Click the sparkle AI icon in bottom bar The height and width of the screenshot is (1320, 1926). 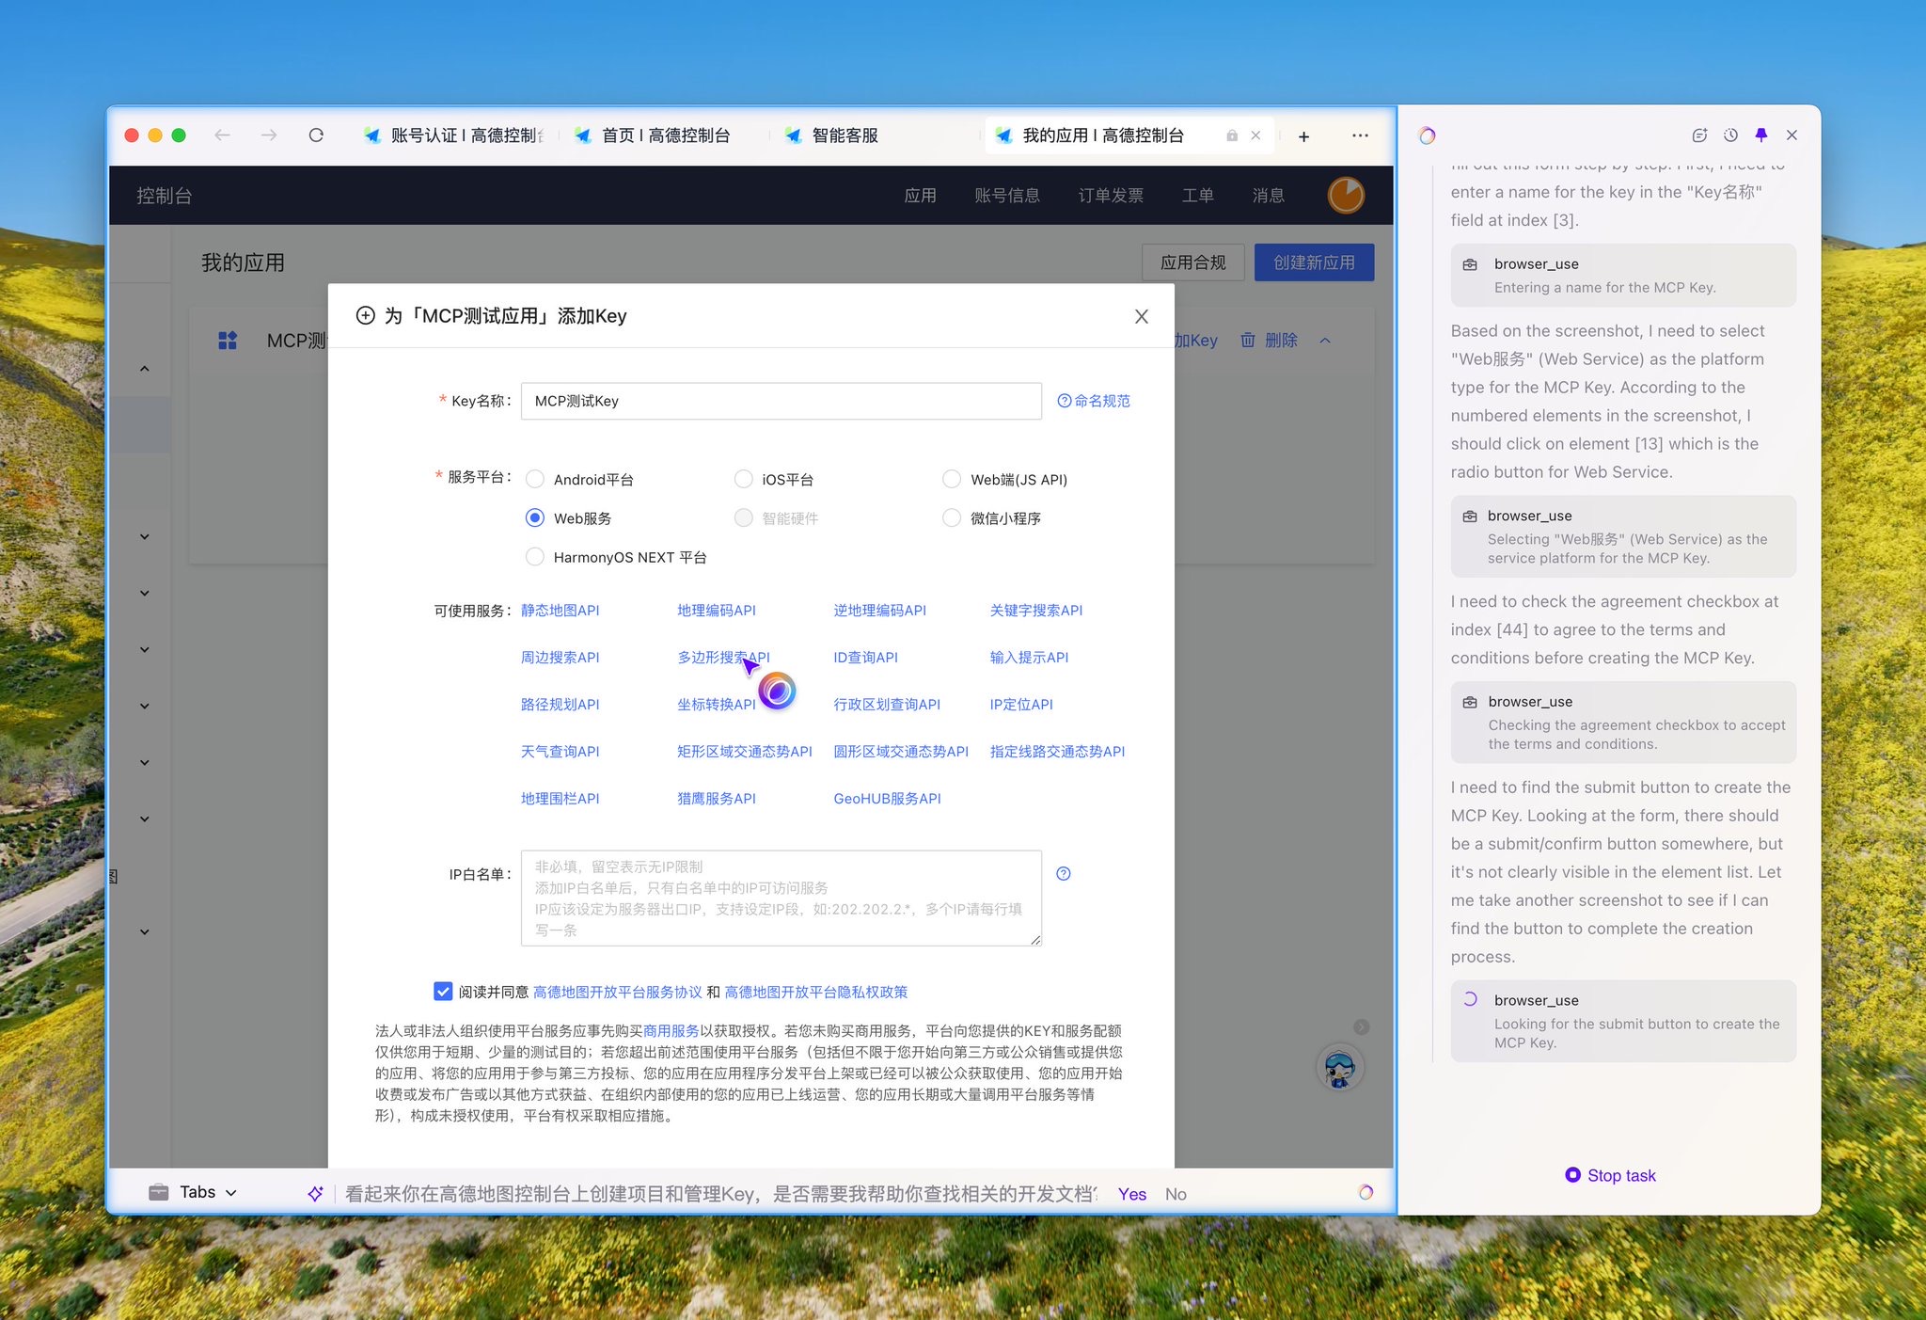point(315,1193)
